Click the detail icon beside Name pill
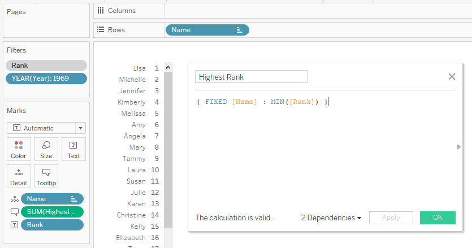472x248 pixels. pos(14,199)
